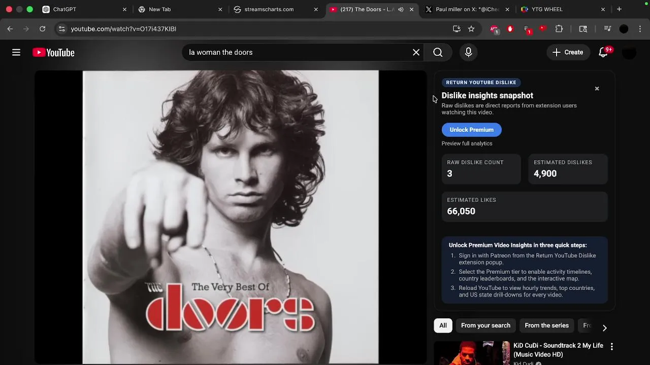The image size is (650, 365).
Task: Click the Return YouTube Dislike badge
Action: pos(481,82)
